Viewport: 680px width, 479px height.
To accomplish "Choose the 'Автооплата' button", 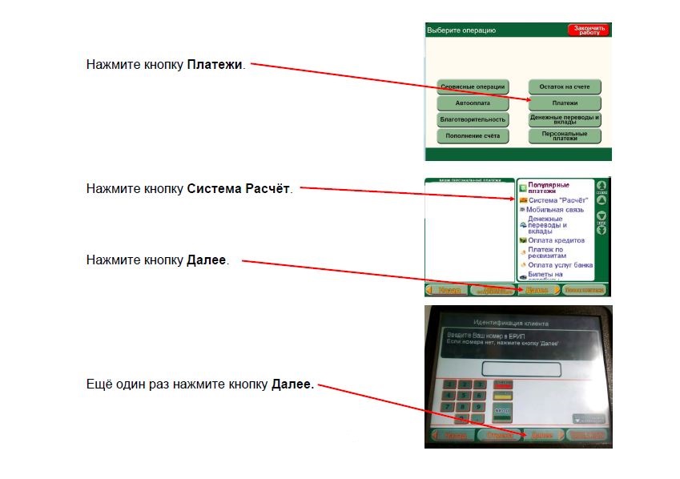I will coord(473,103).
